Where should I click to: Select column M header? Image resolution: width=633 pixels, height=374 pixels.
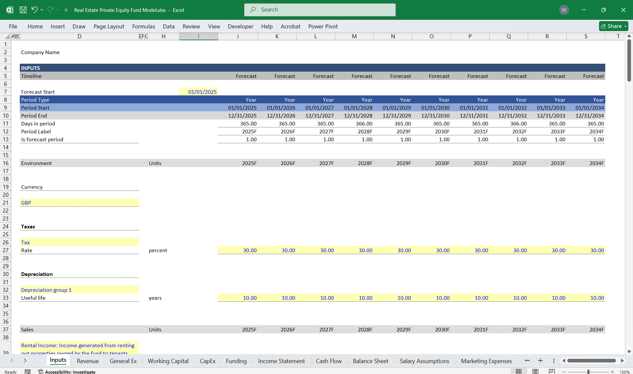pos(354,36)
